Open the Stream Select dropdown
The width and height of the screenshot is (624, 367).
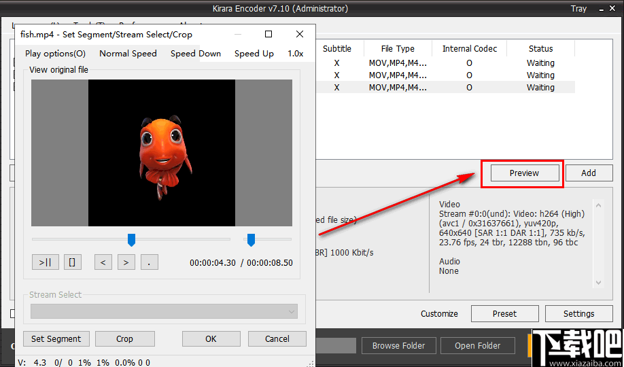[x=164, y=312]
